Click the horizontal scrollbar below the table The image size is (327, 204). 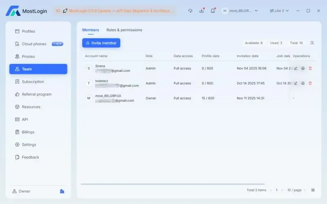click(x=172, y=184)
